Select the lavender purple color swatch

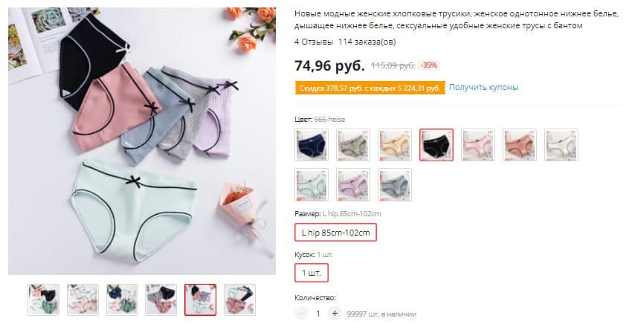click(353, 184)
